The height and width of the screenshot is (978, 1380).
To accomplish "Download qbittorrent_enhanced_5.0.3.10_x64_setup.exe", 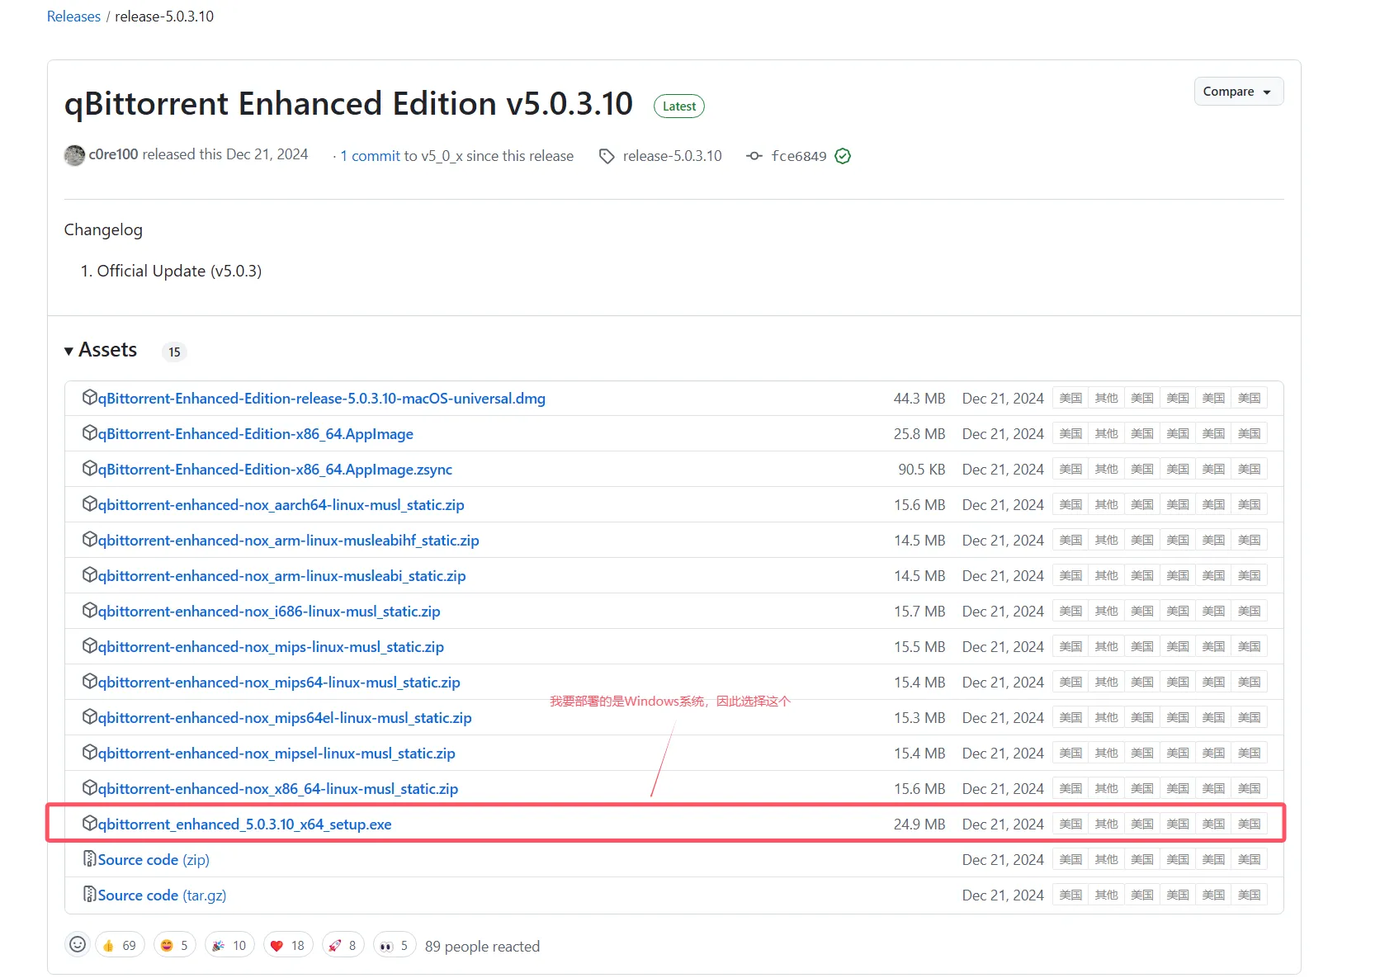I will [x=244, y=824].
